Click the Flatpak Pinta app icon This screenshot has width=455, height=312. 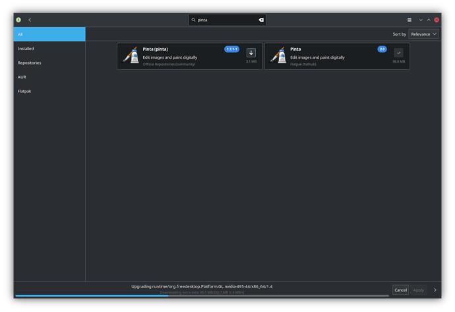click(278, 55)
